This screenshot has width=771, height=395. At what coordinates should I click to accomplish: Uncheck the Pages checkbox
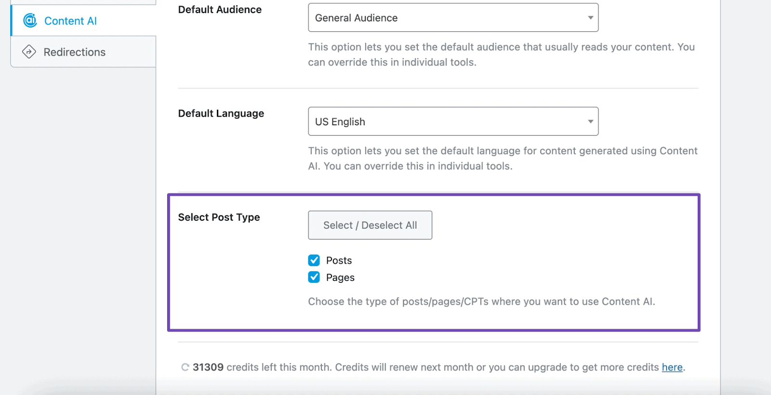point(314,277)
